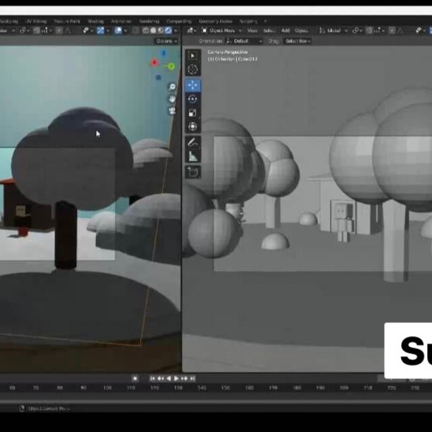The height and width of the screenshot is (432, 432).
Task: Click the pan hand icon in left viewport
Action: pyautogui.click(x=172, y=99)
